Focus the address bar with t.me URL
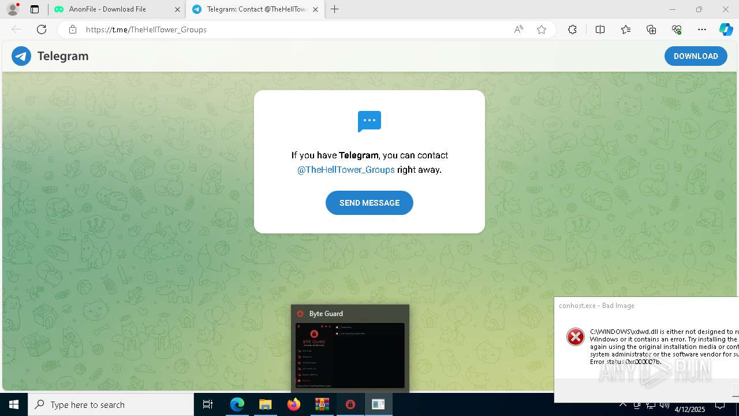Image resolution: width=739 pixels, height=416 pixels. coord(294,29)
